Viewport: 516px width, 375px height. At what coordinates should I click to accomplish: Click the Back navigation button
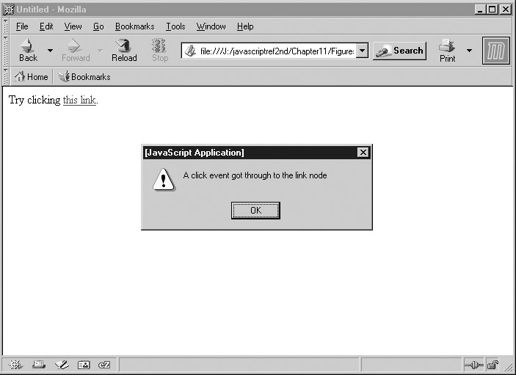28,50
